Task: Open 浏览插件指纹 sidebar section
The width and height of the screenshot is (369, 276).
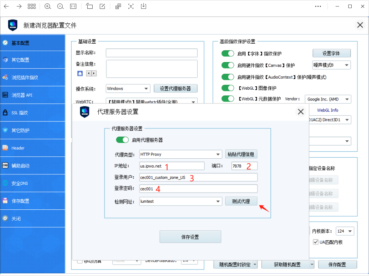Action: pyautogui.click(x=32, y=77)
